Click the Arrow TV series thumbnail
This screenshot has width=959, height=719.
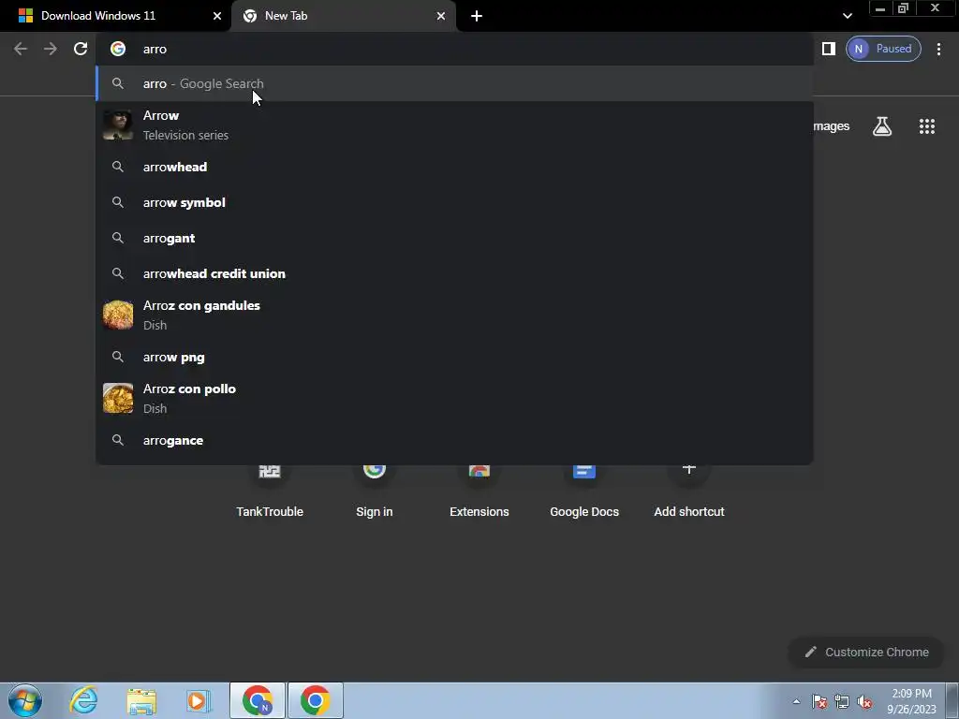pyautogui.click(x=118, y=125)
